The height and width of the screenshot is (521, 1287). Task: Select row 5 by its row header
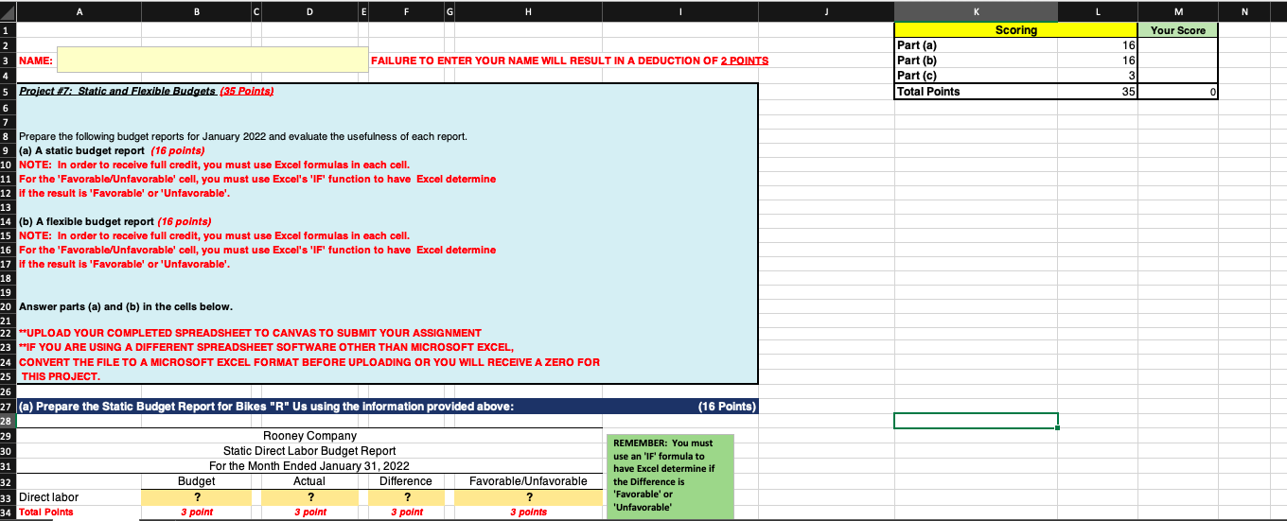click(x=8, y=92)
